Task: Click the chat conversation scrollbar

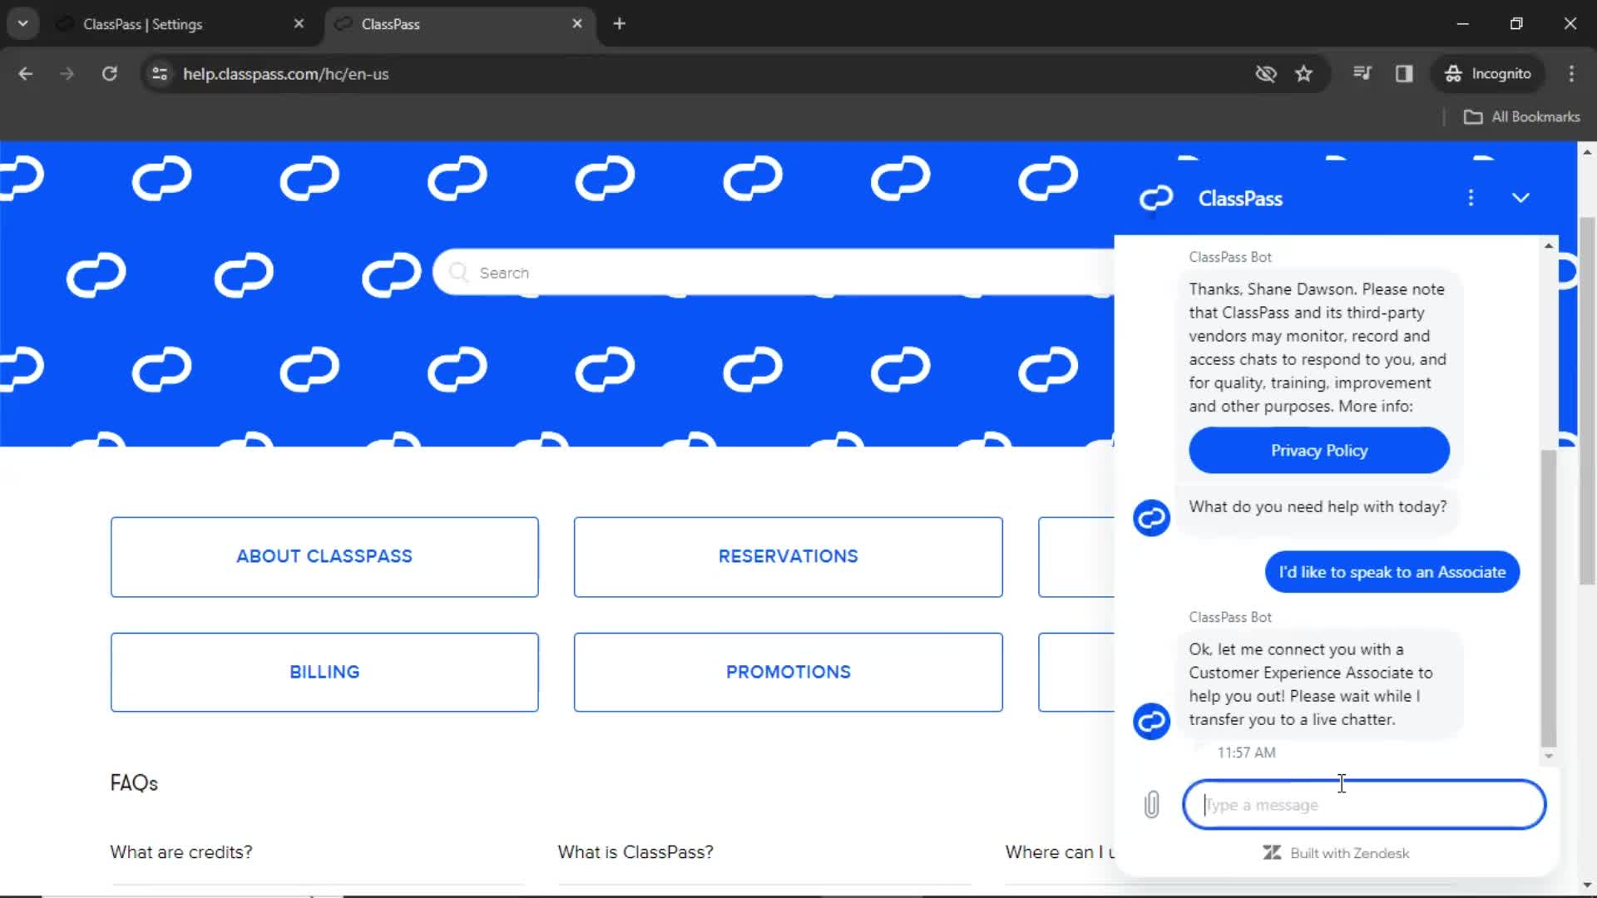Action: 1548,599
